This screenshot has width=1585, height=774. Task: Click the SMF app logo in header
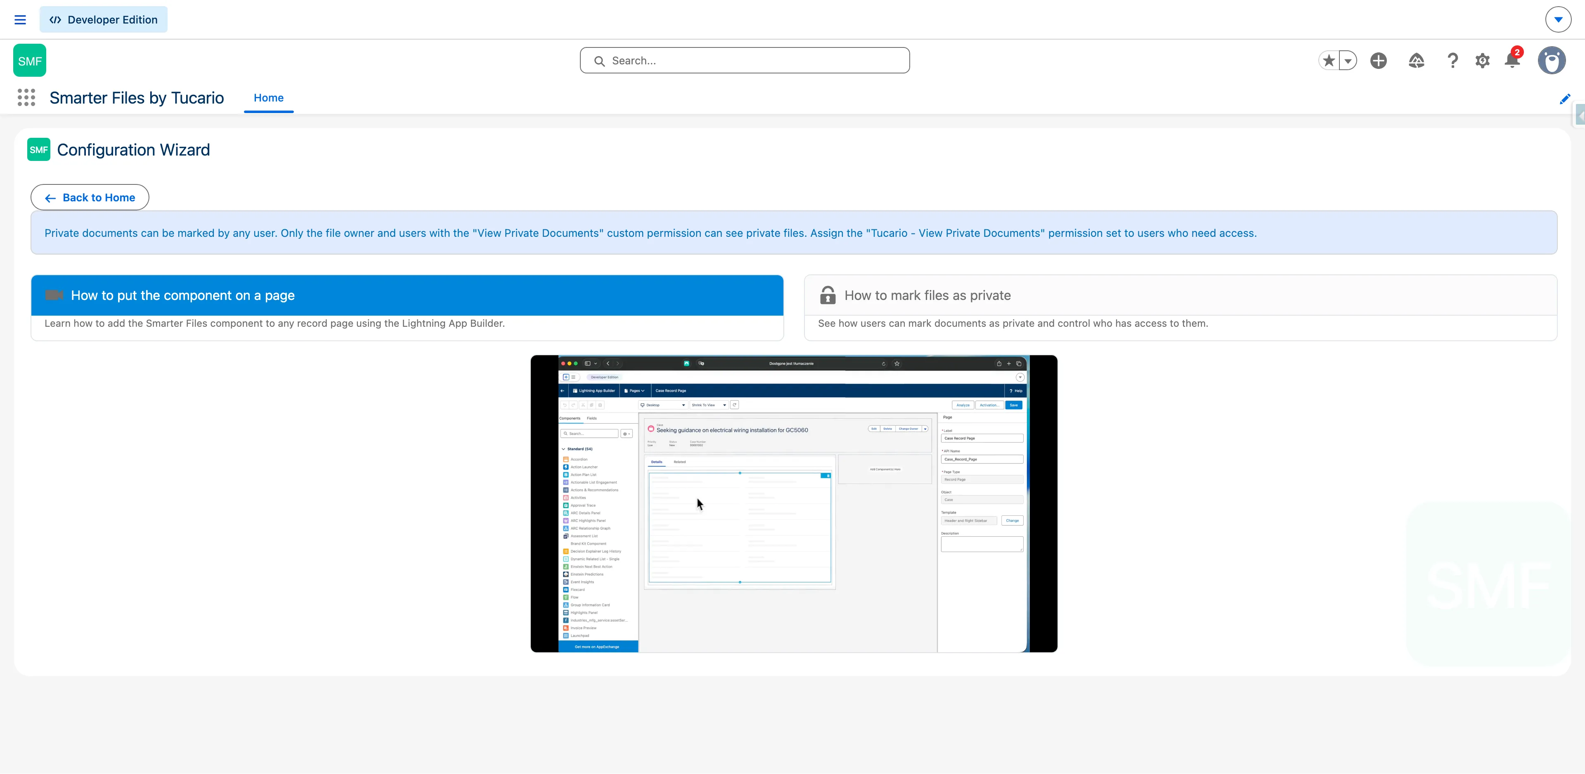tap(30, 60)
